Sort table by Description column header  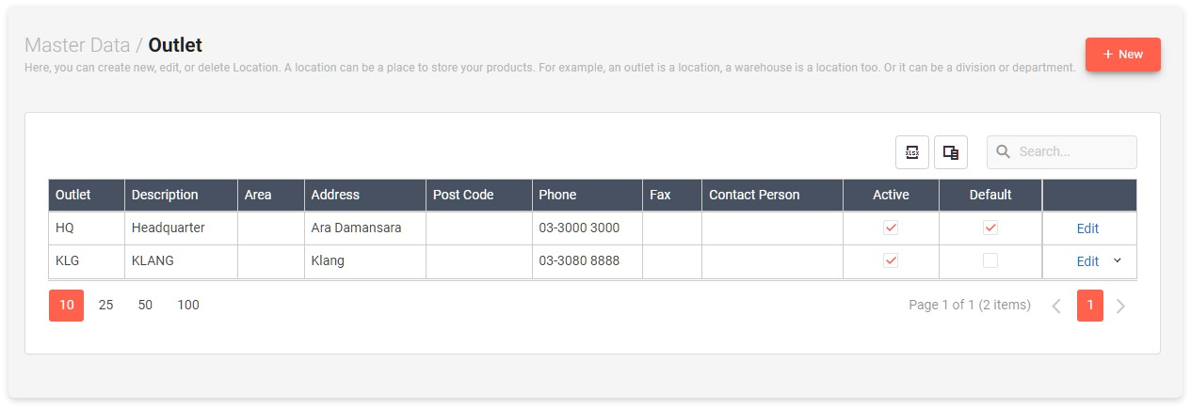pos(165,195)
